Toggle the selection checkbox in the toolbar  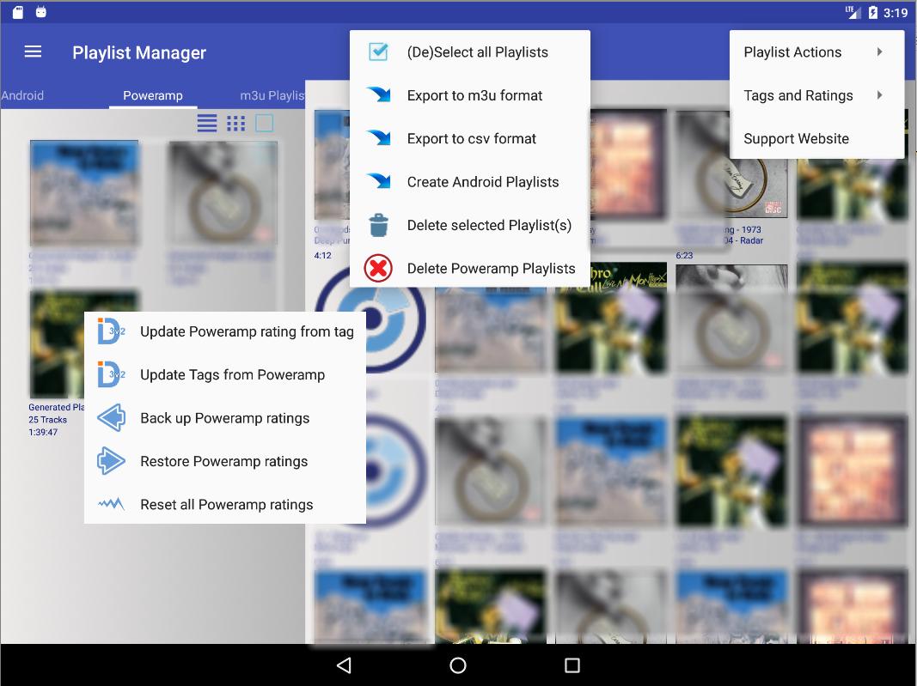264,123
